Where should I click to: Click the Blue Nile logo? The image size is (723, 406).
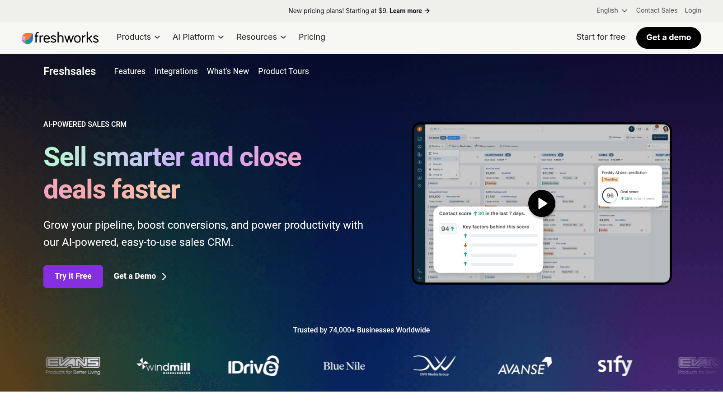(344, 366)
